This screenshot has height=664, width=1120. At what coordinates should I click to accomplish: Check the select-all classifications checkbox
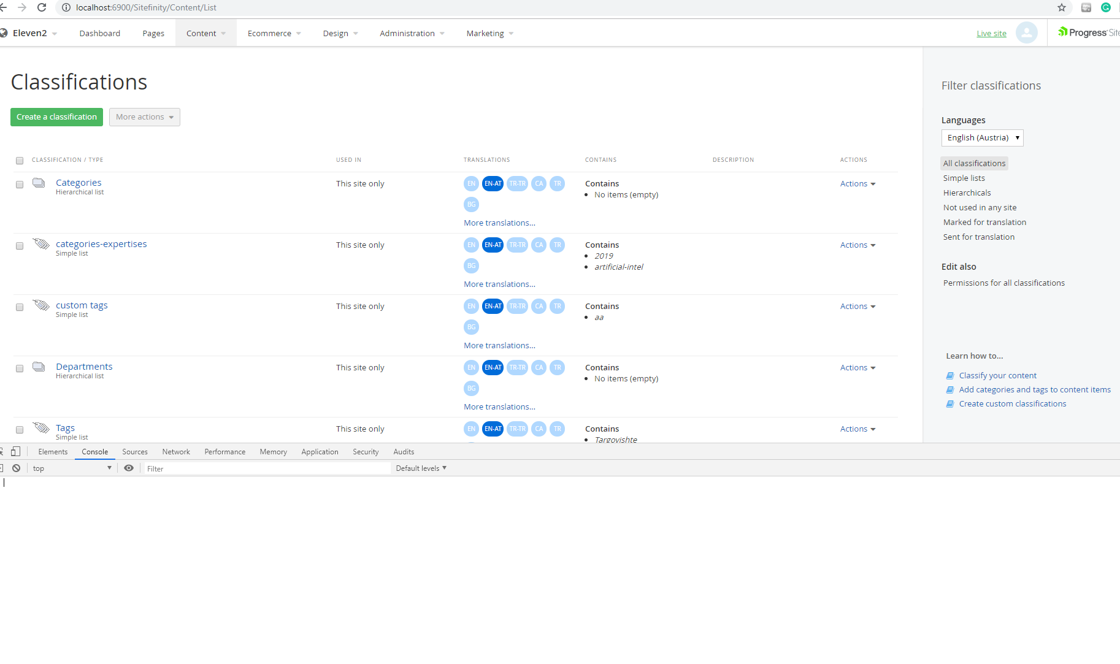(x=19, y=160)
